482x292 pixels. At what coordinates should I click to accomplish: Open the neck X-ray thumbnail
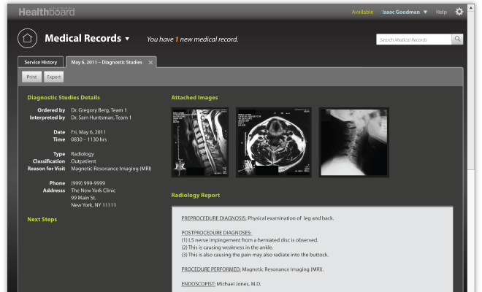pos(354,142)
